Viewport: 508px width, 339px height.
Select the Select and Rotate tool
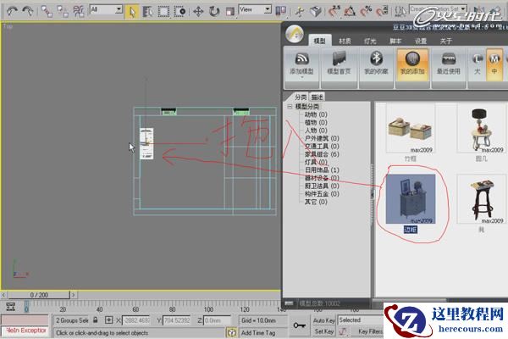tap(214, 12)
